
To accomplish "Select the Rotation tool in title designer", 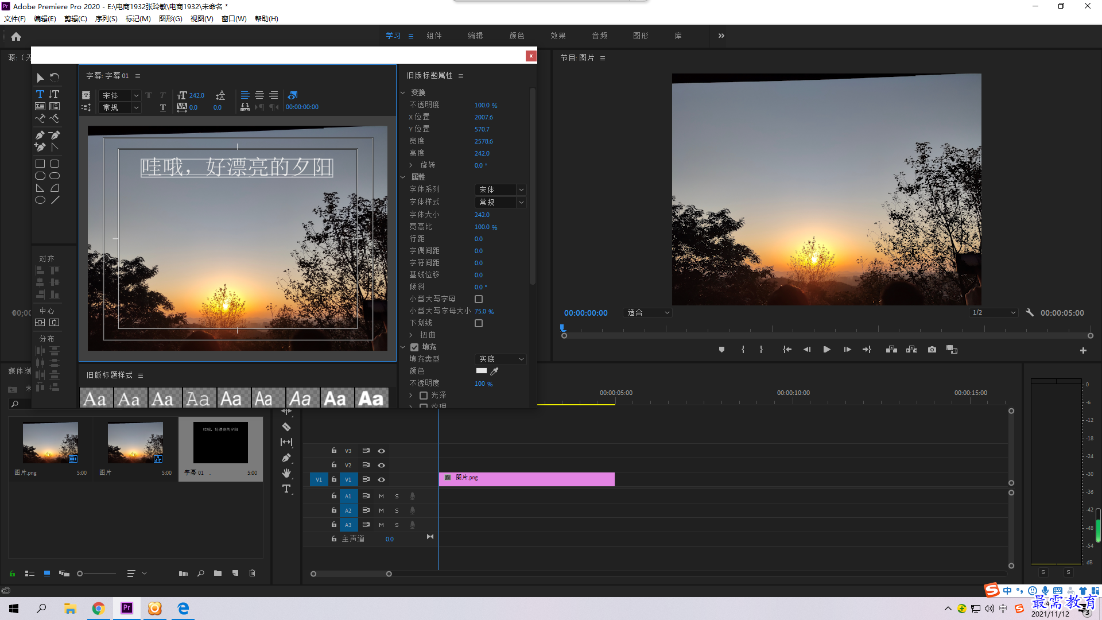I will pyautogui.click(x=55, y=77).
